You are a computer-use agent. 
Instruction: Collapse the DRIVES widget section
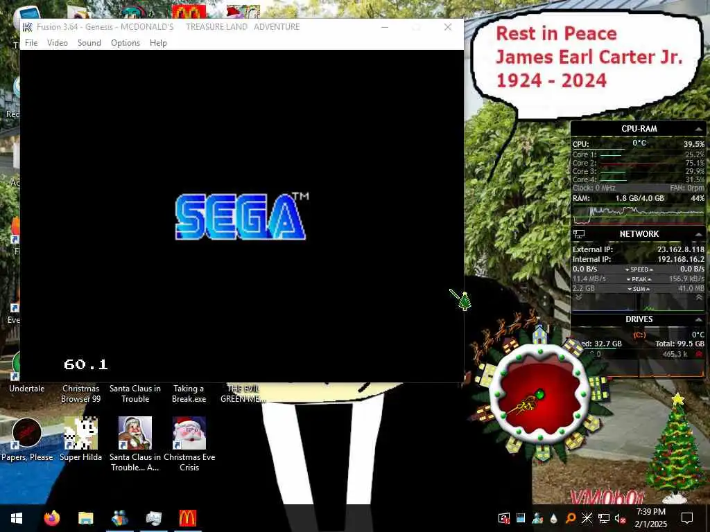click(699, 319)
